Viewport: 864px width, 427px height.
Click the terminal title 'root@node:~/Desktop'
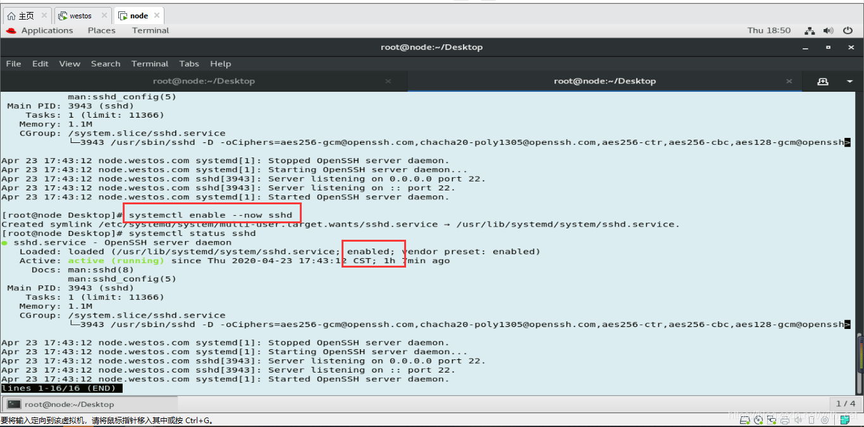(431, 47)
